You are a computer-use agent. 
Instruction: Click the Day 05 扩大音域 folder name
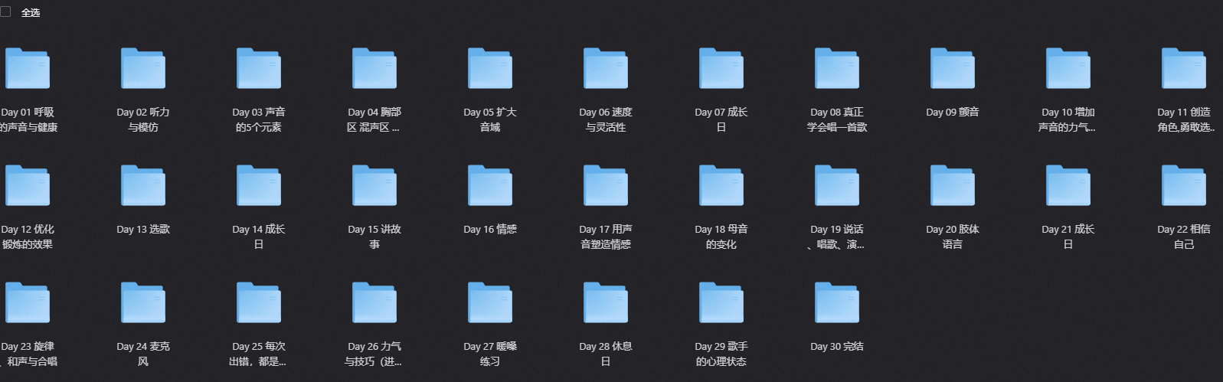[490, 119]
